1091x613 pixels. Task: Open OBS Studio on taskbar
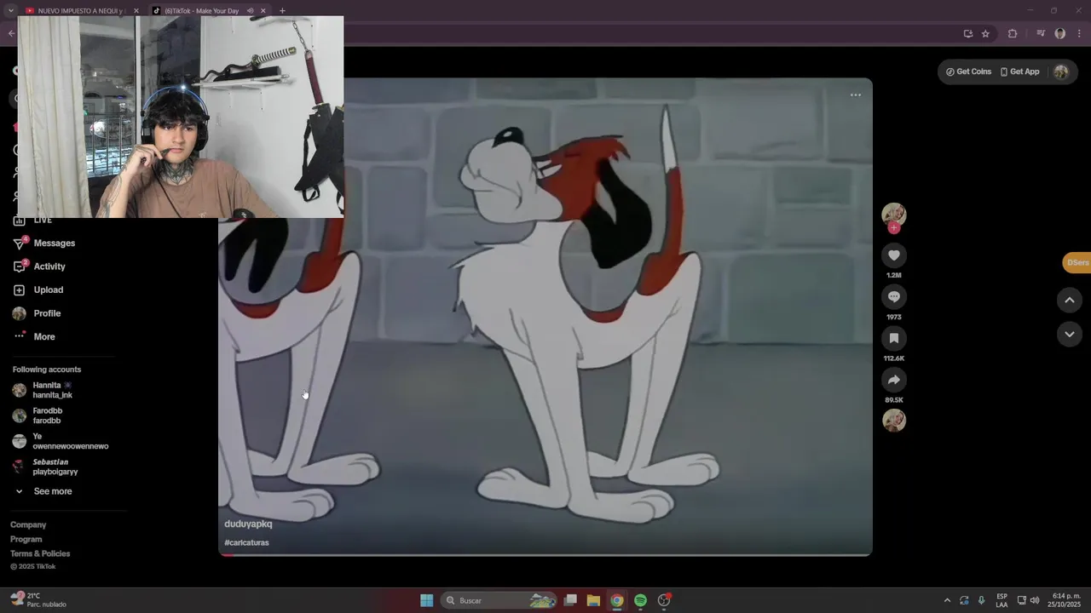664,600
